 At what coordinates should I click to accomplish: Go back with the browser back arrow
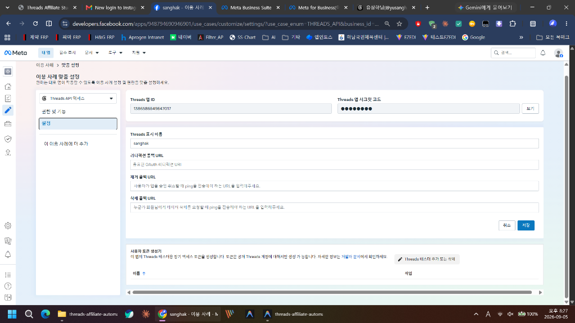click(x=8, y=24)
